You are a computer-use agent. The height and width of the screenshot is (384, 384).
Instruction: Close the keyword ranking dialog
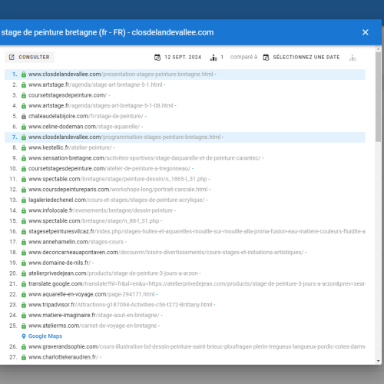(365, 32)
